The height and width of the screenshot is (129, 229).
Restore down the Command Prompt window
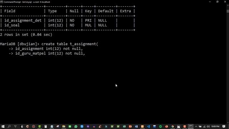tap(217, 2)
